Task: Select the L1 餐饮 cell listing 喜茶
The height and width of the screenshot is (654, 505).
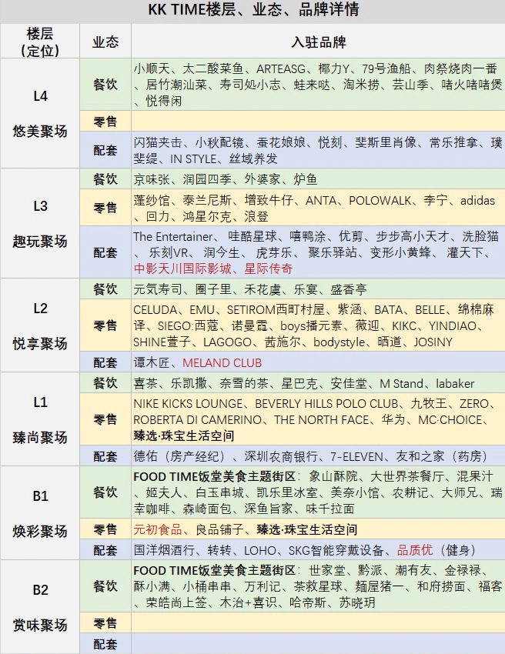Action: [x=318, y=383]
